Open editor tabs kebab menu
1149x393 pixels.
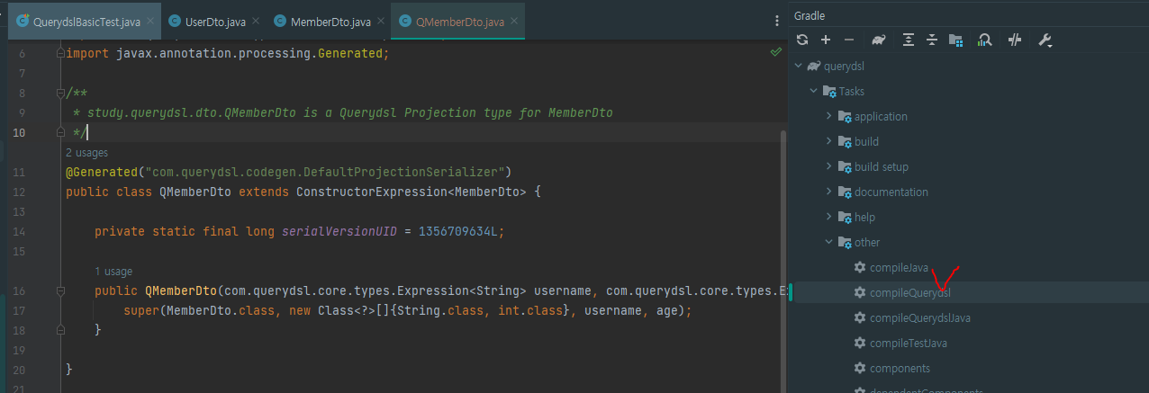(777, 21)
